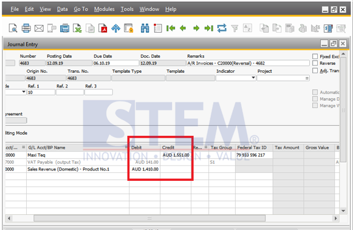Go to Last Data Record
The width and height of the screenshot is (353, 230).
pos(208,29)
